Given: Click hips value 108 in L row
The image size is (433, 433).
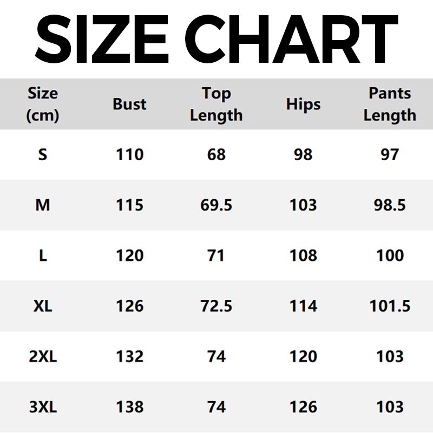Looking at the screenshot, I should click(x=303, y=255).
